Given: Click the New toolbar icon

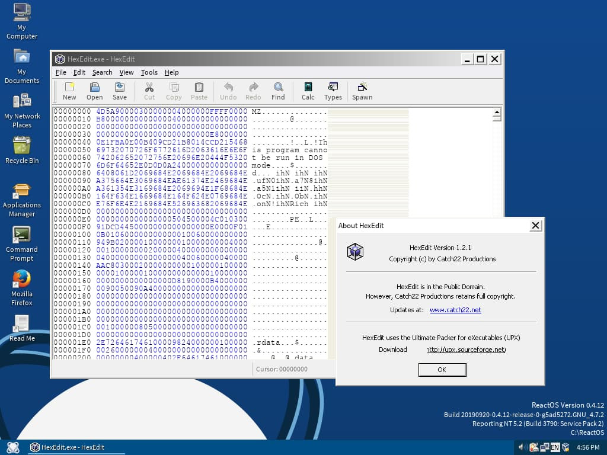Looking at the screenshot, I should coord(69,87).
